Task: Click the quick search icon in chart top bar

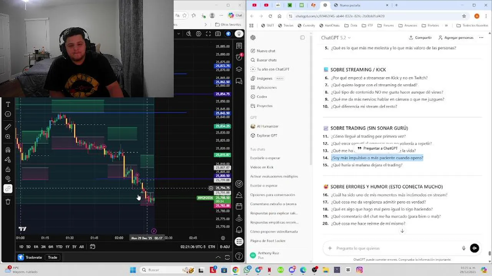Action: (x=189, y=34)
